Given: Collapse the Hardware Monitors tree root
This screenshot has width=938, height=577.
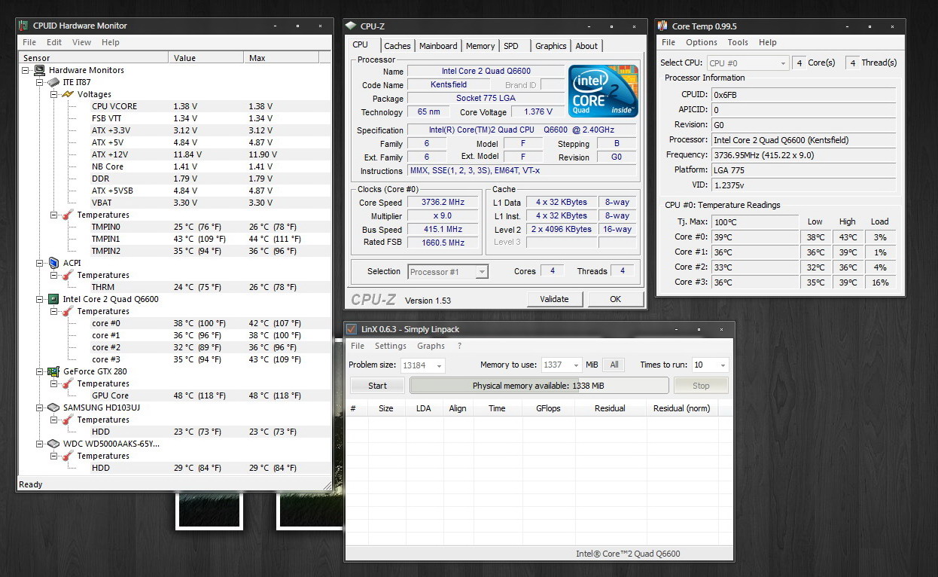Looking at the screenshot, I should click(26, 70).
